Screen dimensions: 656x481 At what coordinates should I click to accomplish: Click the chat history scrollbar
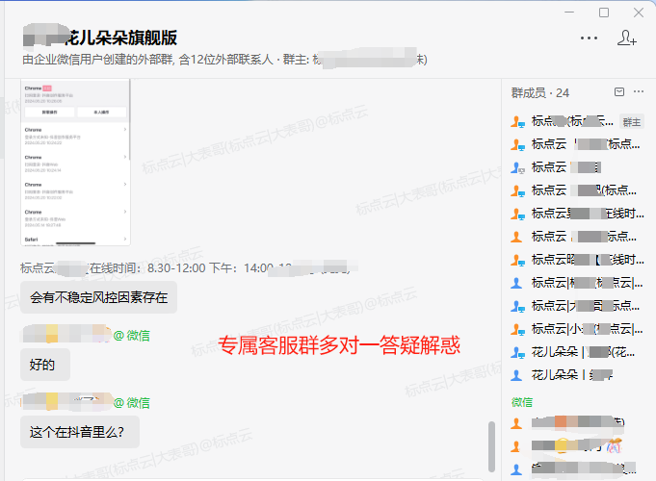click(x=491, y=446)
